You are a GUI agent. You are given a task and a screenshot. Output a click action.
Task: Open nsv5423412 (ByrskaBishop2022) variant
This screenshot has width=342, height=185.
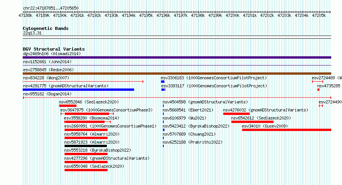pyautogui.click(x=196, y=126)
